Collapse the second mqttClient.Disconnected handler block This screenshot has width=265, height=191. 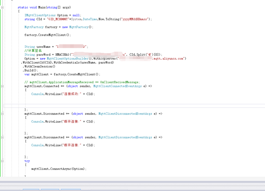[x=2, y=137]
